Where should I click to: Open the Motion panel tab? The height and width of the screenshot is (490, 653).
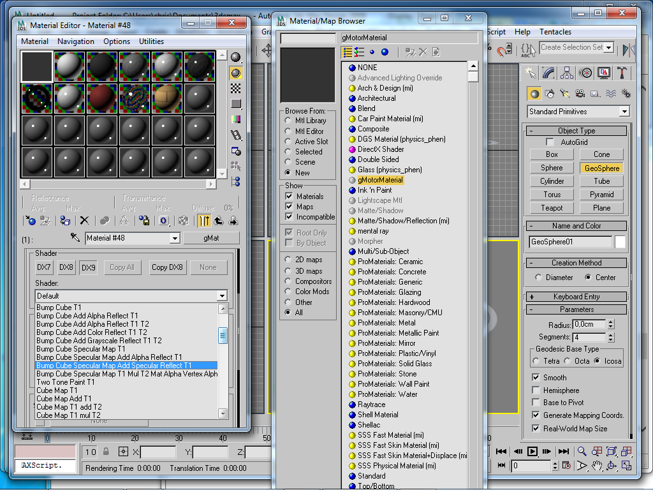585,73
